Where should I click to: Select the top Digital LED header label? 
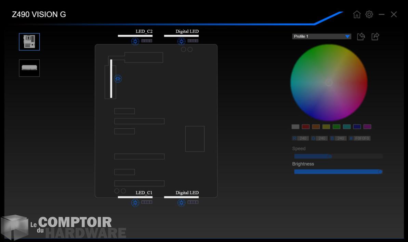187,31
